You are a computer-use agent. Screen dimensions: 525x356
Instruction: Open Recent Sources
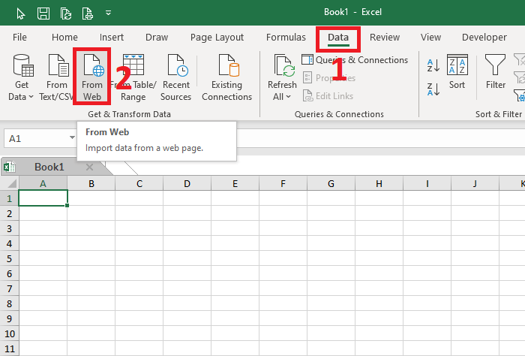click(175, 78)
